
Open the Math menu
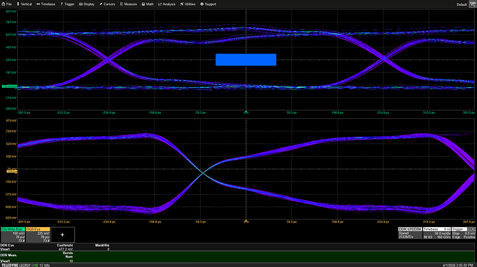[x=148, y=4]
